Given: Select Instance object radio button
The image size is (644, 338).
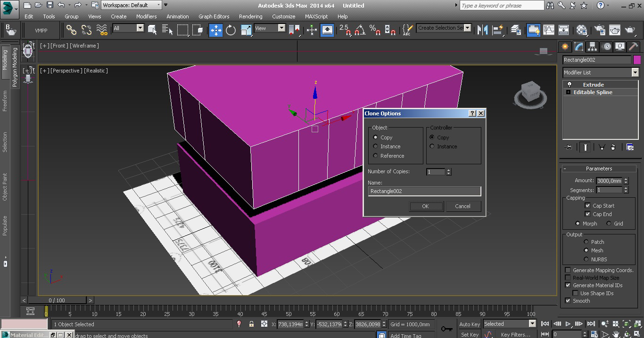Looking at the screenshot, I should [376, 146].
